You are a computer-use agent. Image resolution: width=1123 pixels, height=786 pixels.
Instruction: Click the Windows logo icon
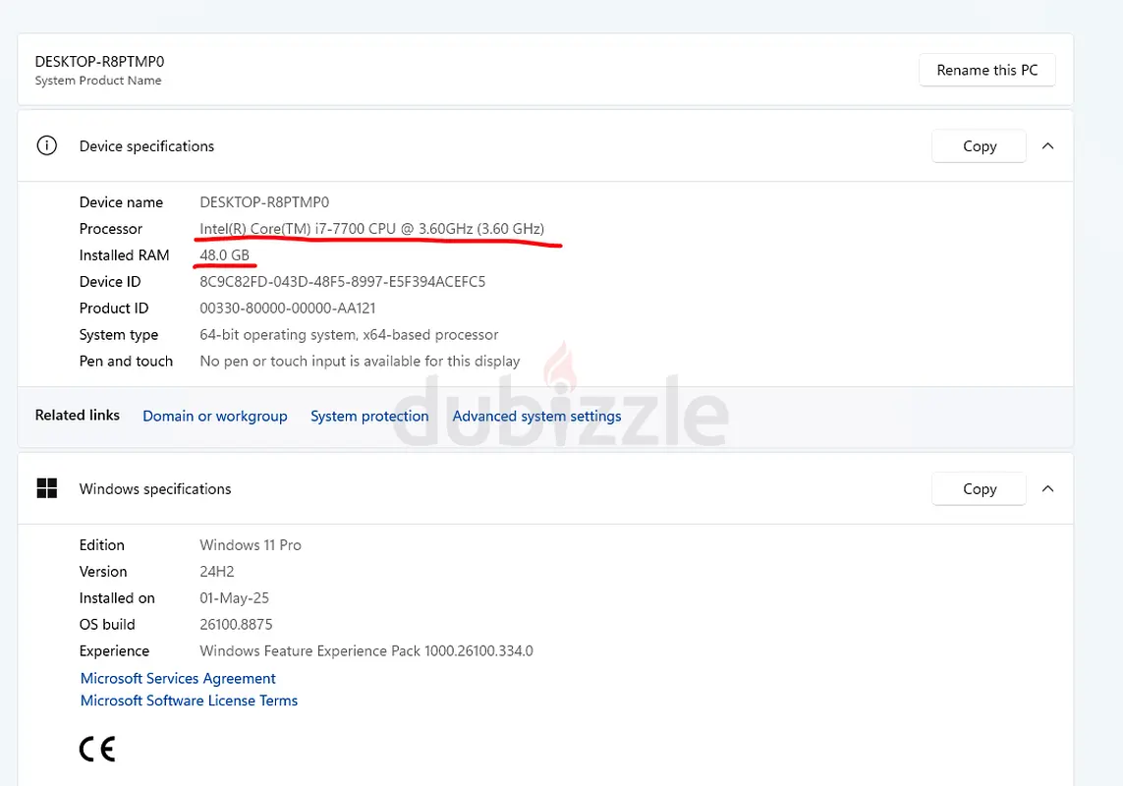pos(46,488)
